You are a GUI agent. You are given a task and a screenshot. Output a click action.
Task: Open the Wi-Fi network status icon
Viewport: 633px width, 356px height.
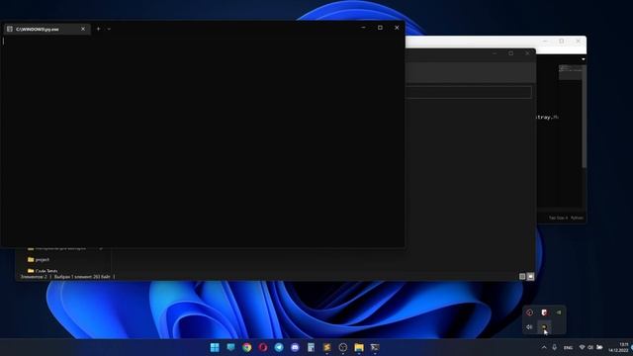point(582,347)
